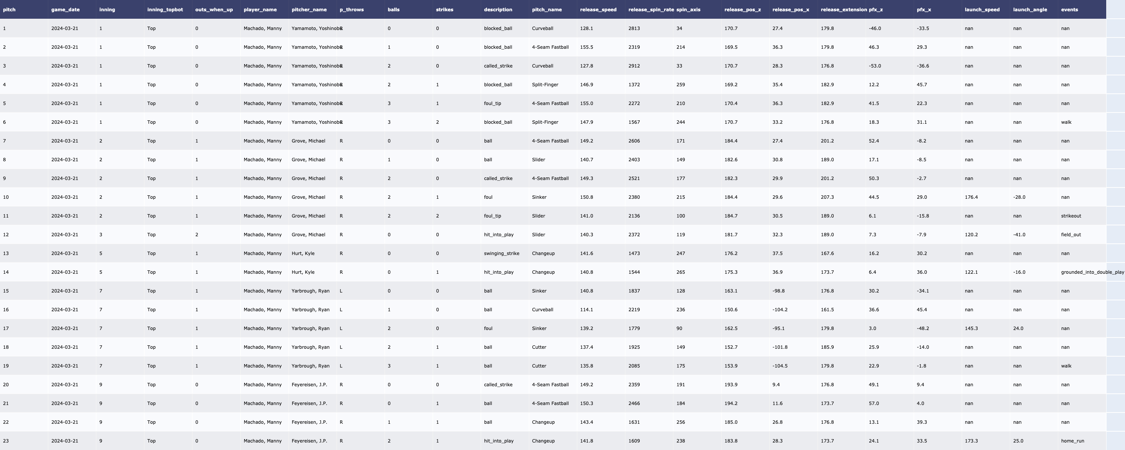Viewport: 1125px width, 450px height.
Task: Select the pitcher_name column header
Action: 309,10
